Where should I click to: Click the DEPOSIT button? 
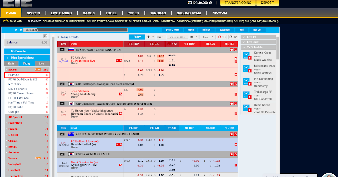(x=267, y=3)
